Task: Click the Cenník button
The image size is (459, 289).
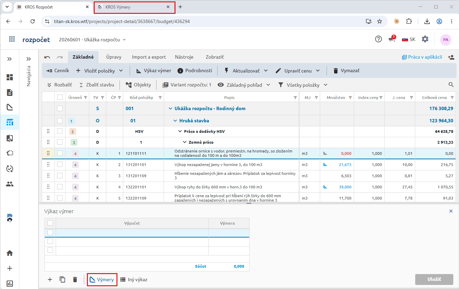Action: coord(58,71)
